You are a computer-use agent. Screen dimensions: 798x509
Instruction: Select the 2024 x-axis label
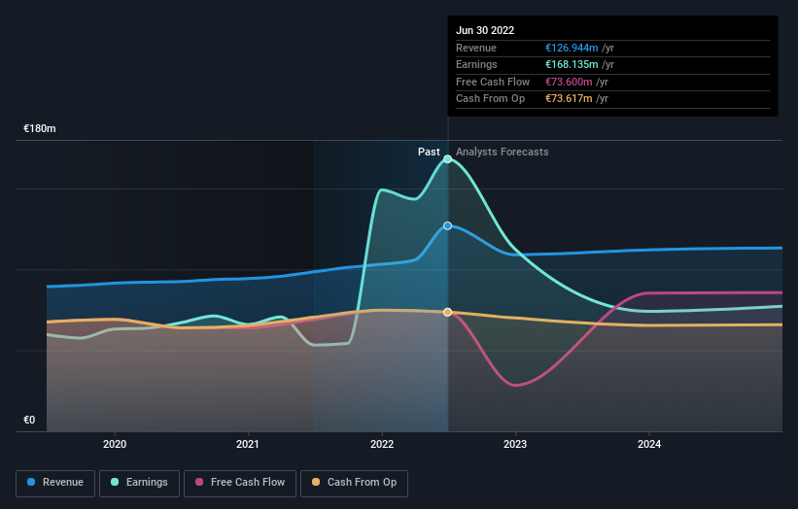tap(649, 444)
